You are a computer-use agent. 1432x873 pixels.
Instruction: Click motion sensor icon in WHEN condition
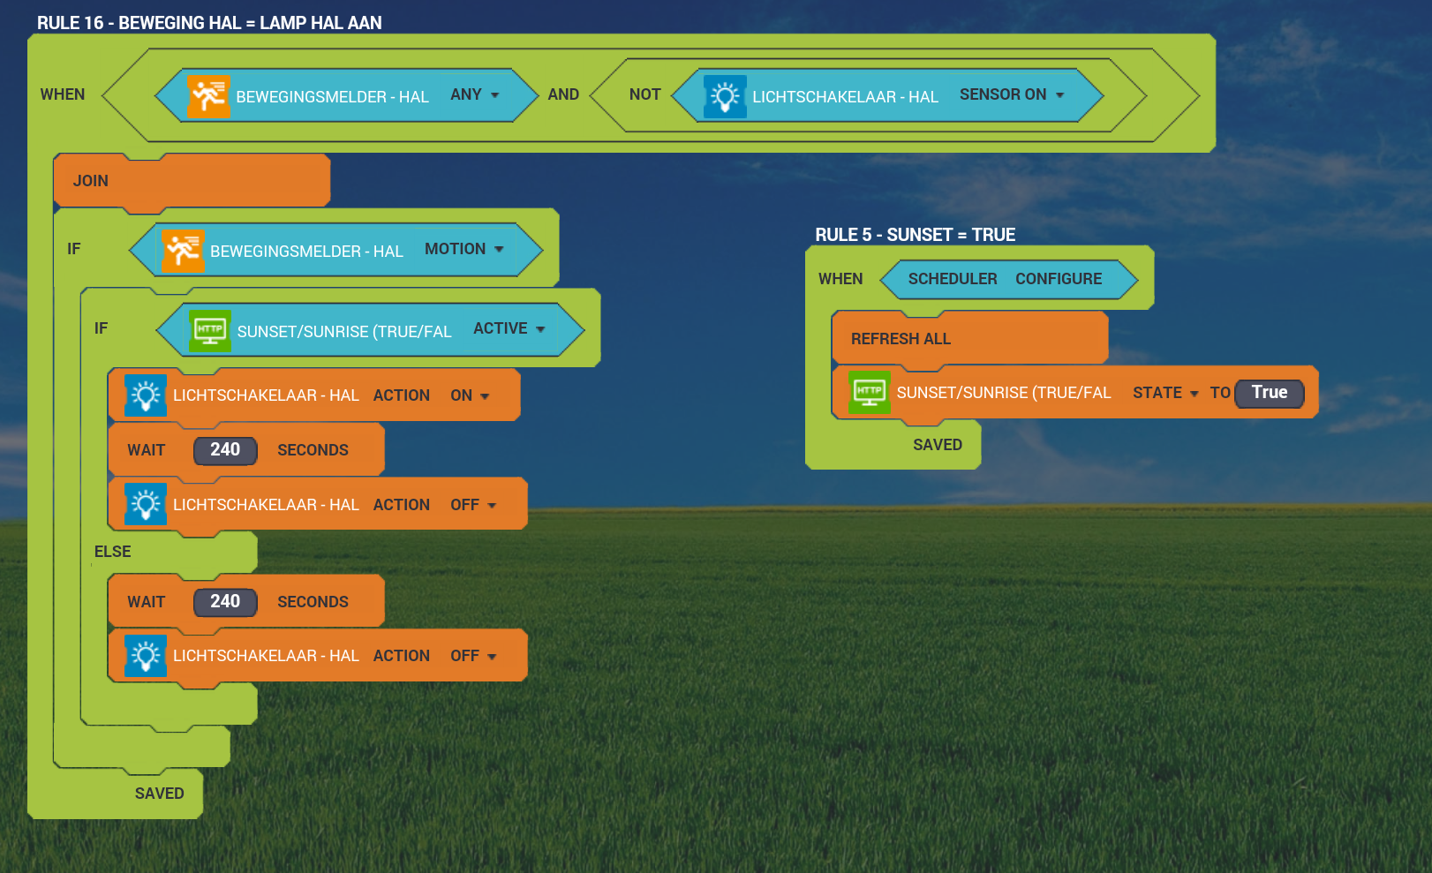(x=208, y=96)
